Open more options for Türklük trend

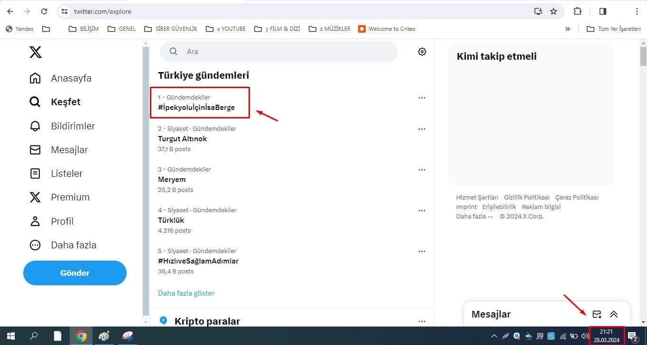422,211
